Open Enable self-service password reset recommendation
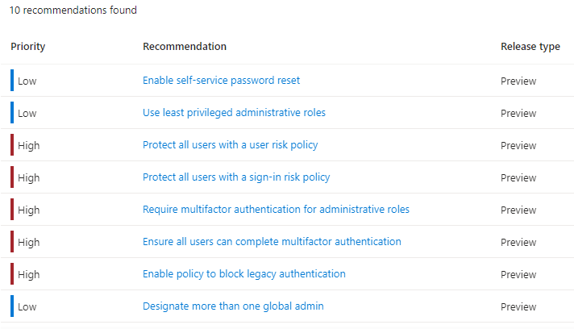574x329 pixels. [x=221, y=81]
